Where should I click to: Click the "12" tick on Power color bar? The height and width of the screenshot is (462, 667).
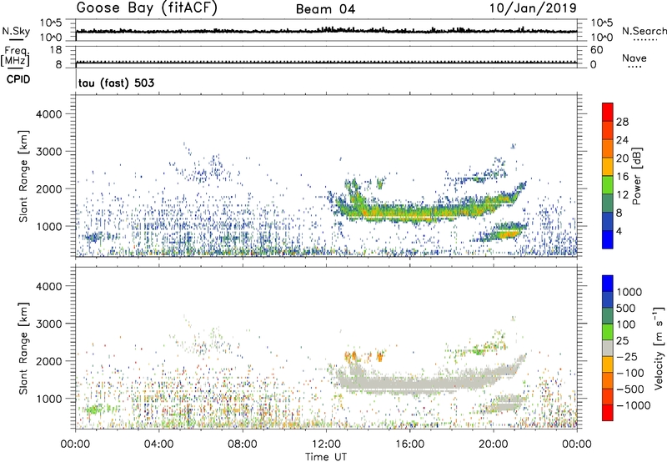click(622, 194)
